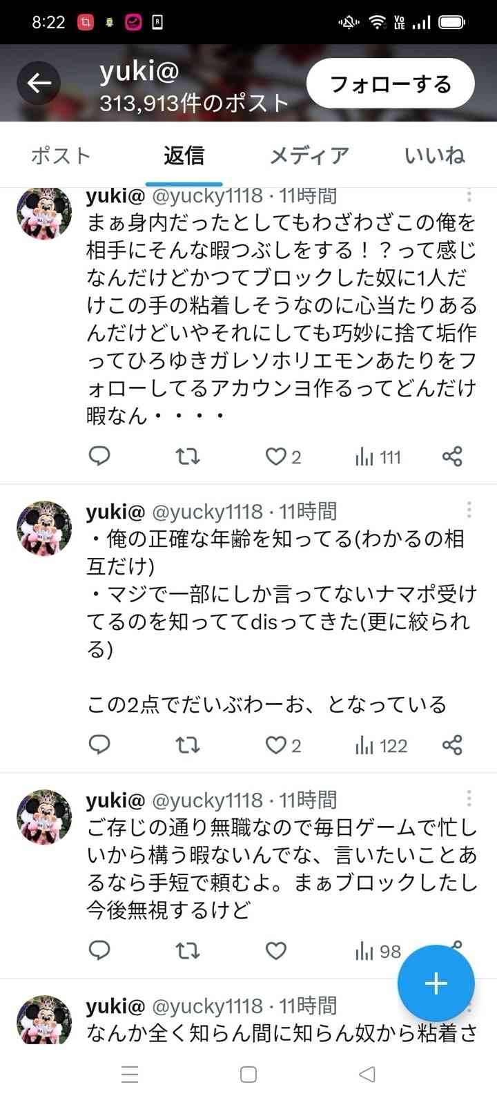Image resolution: width=497 pixels, height=1105 pixels.
Task: Reply to the first post about ブロック
Action: [x=100, y=457]
